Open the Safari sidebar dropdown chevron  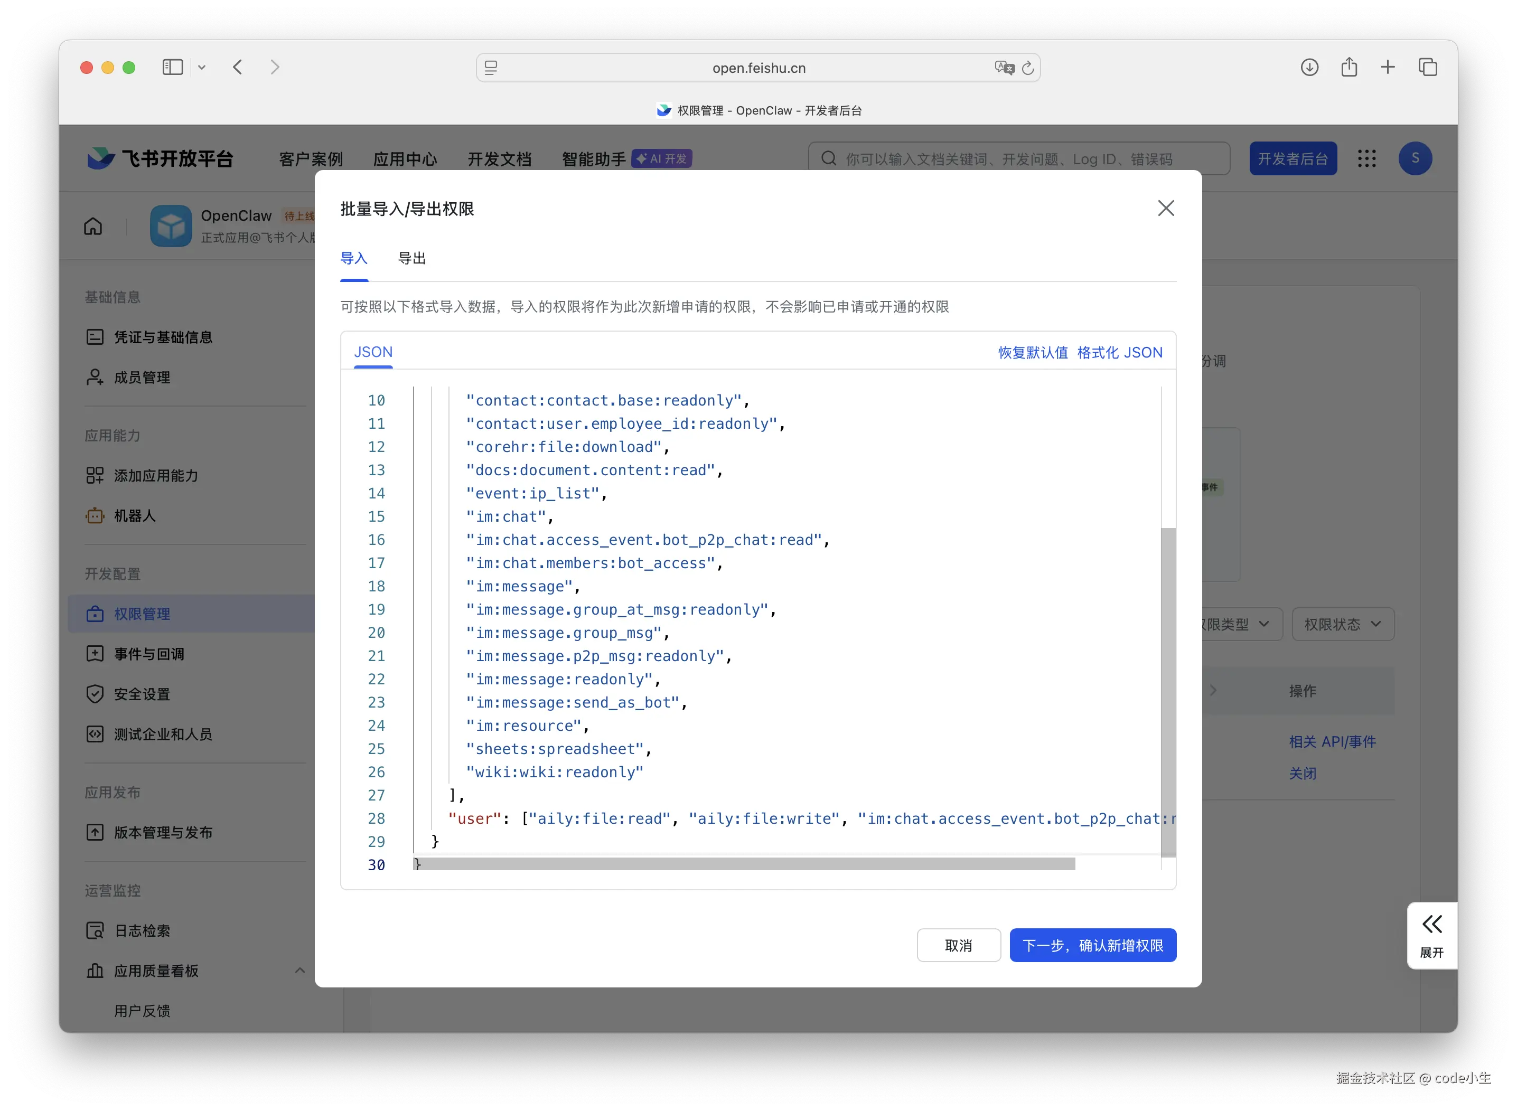[202, 67]
